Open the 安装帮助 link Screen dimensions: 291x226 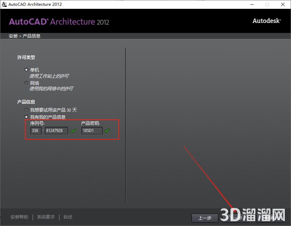tap(19, 217)
